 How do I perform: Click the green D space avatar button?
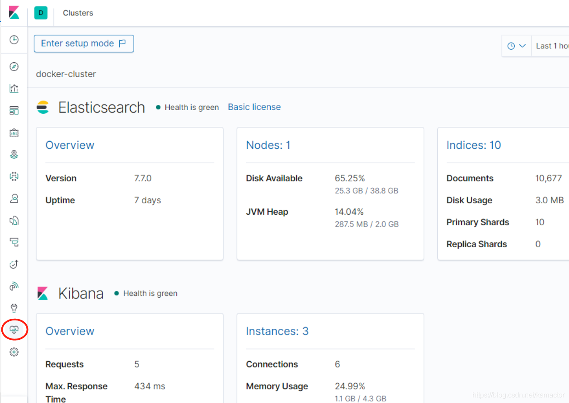click(x=41, y=13)
